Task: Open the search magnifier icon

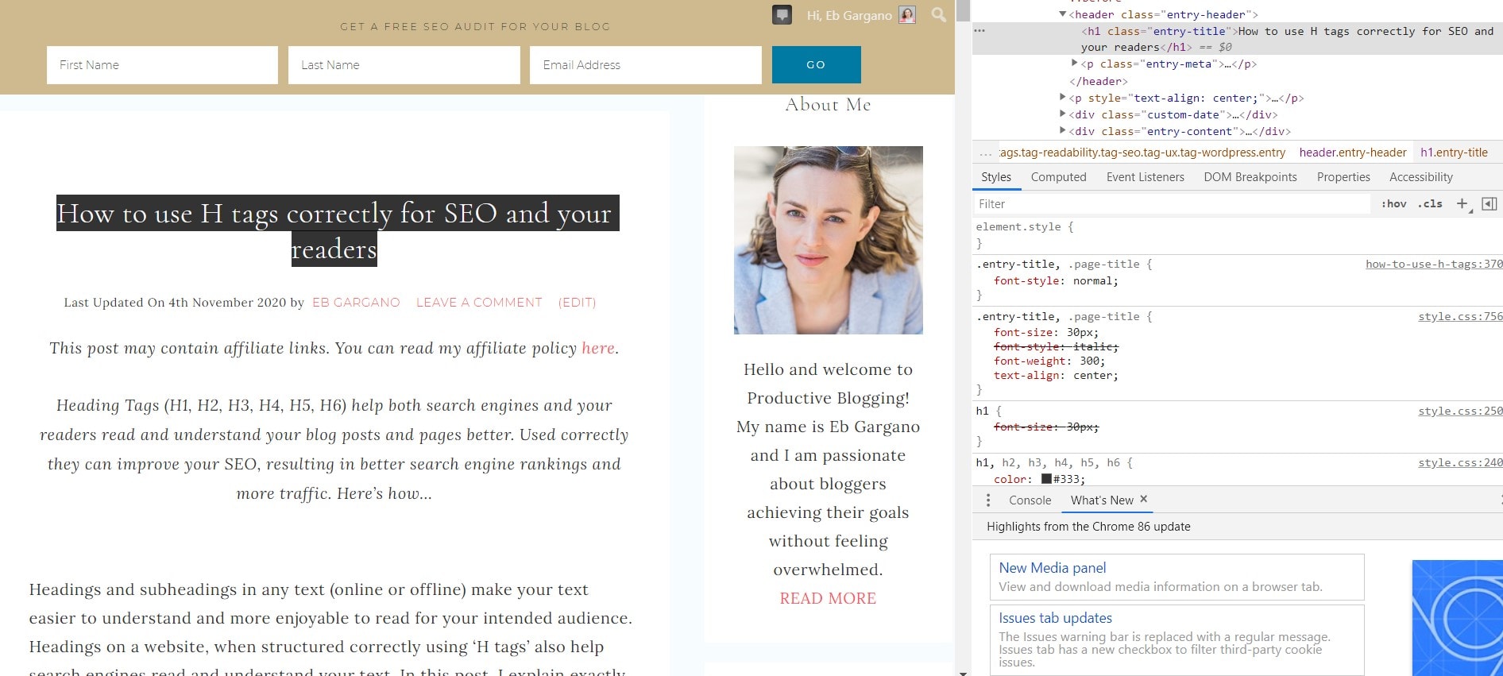Action: click(938, 14)
